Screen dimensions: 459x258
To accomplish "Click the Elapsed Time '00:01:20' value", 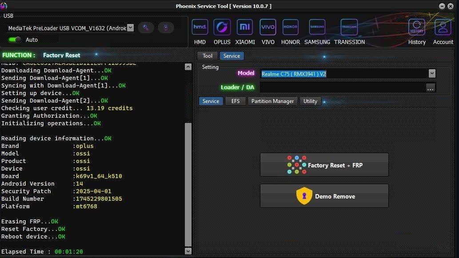I will [x=69, y=252].
